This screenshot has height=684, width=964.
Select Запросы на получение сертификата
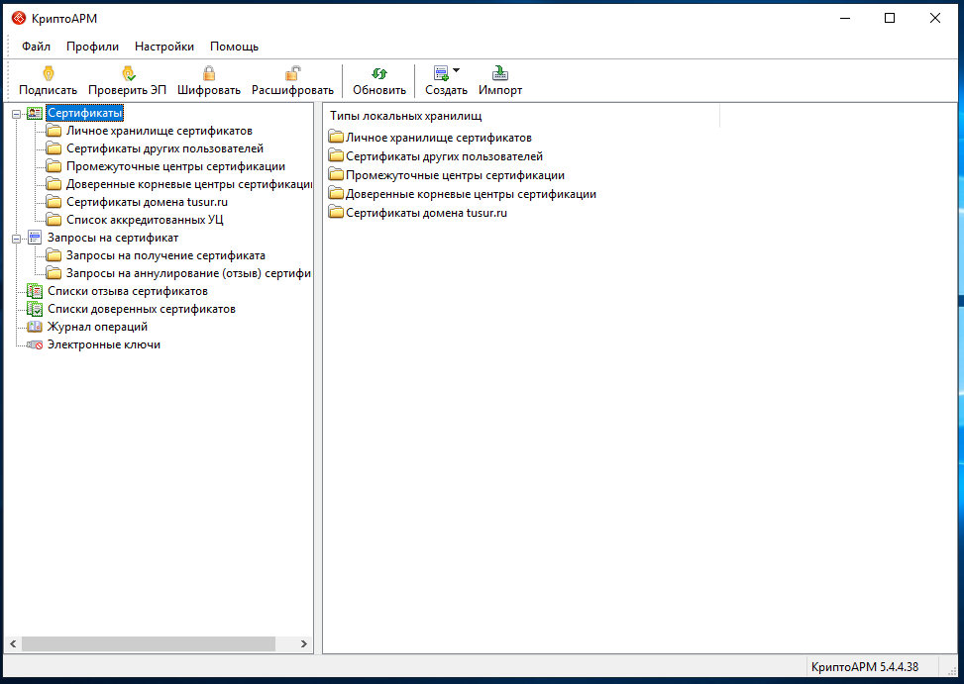pos(166,255)
